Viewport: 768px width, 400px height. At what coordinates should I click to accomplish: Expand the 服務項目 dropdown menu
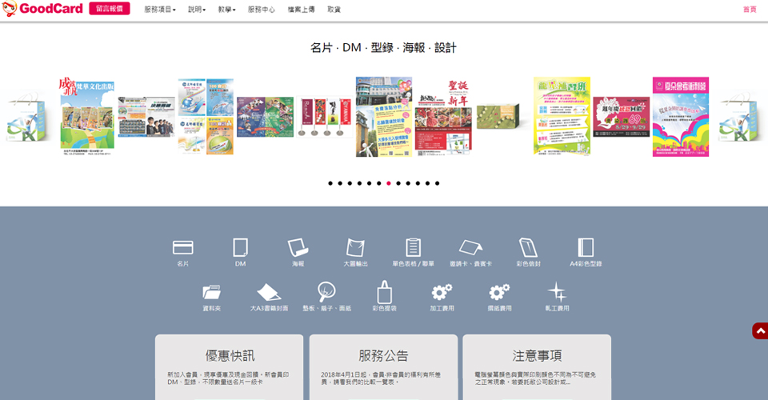pyautogui.click(x=159, y=9)
